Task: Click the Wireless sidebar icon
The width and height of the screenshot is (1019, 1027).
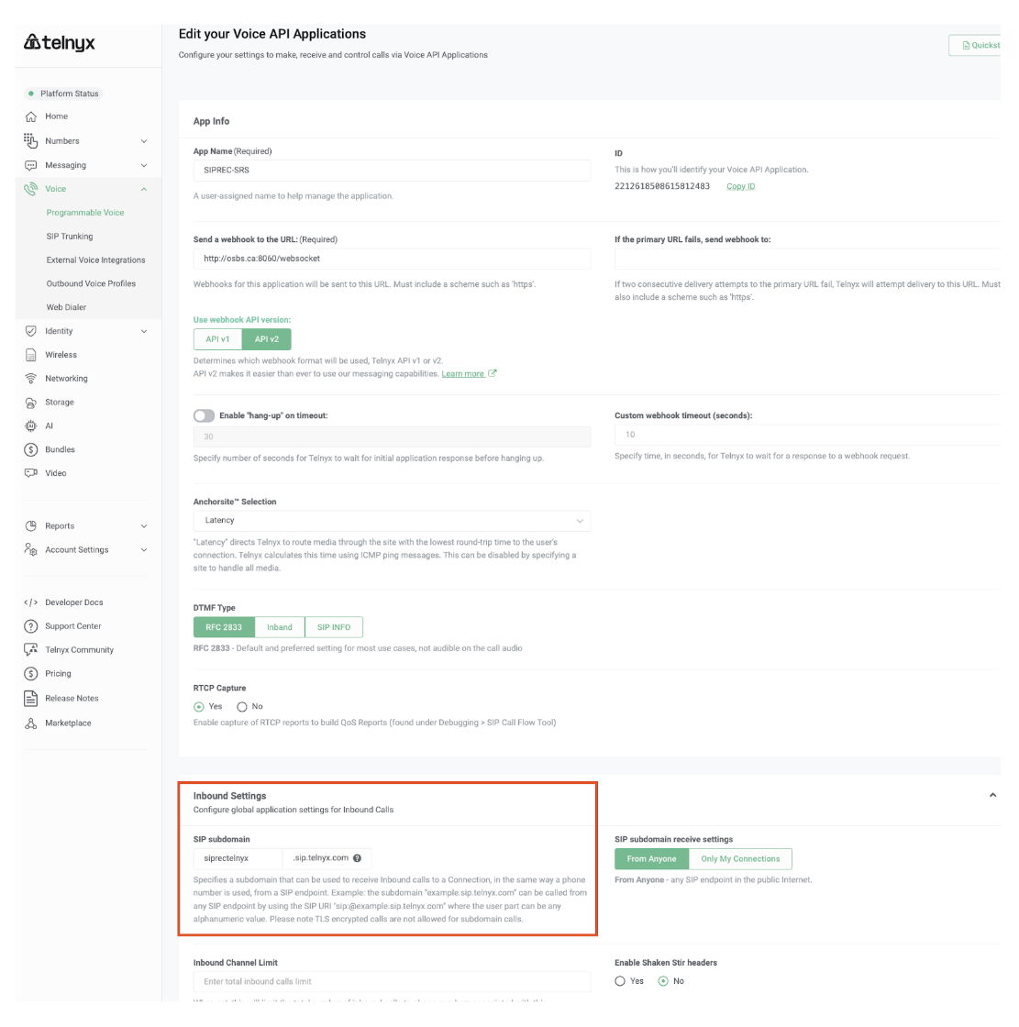Action: click(31, 354)
